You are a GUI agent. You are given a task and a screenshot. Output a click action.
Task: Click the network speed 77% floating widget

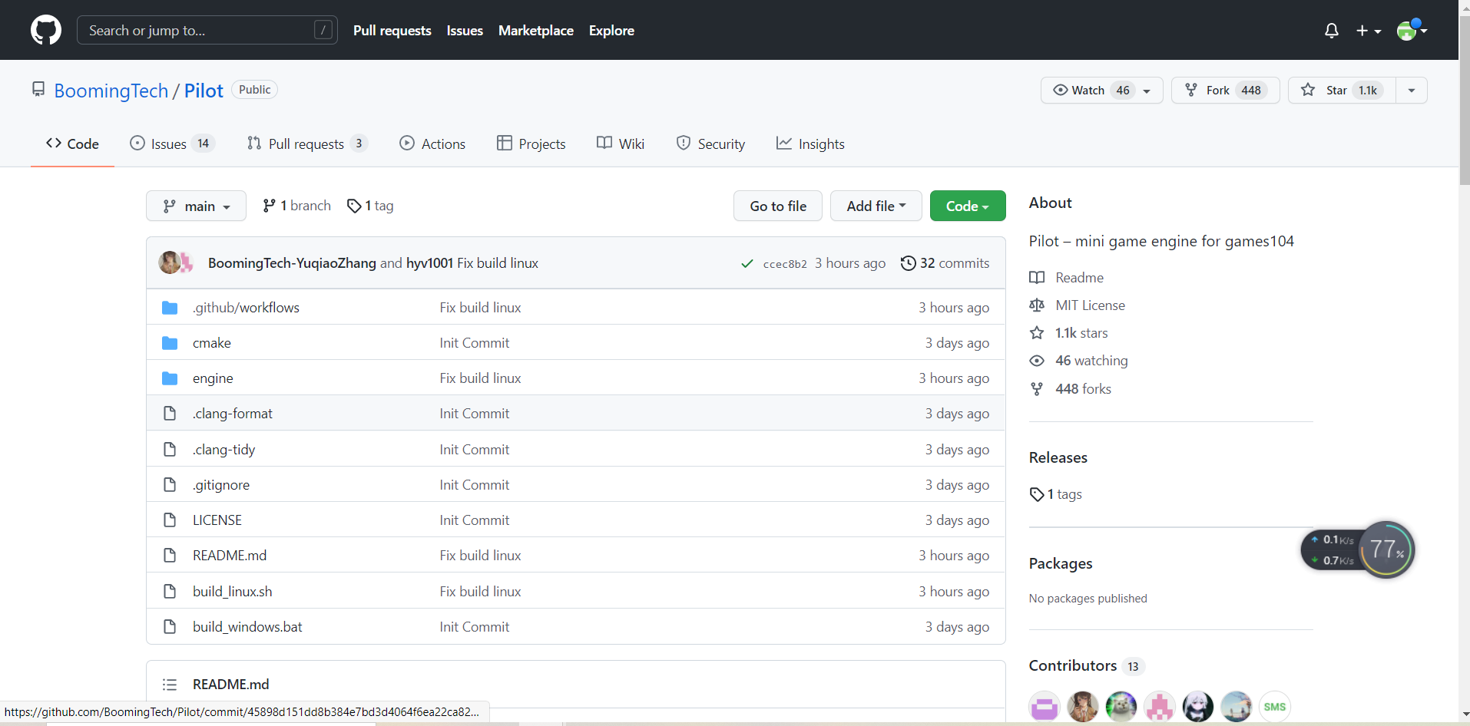tap(1357, 549)
